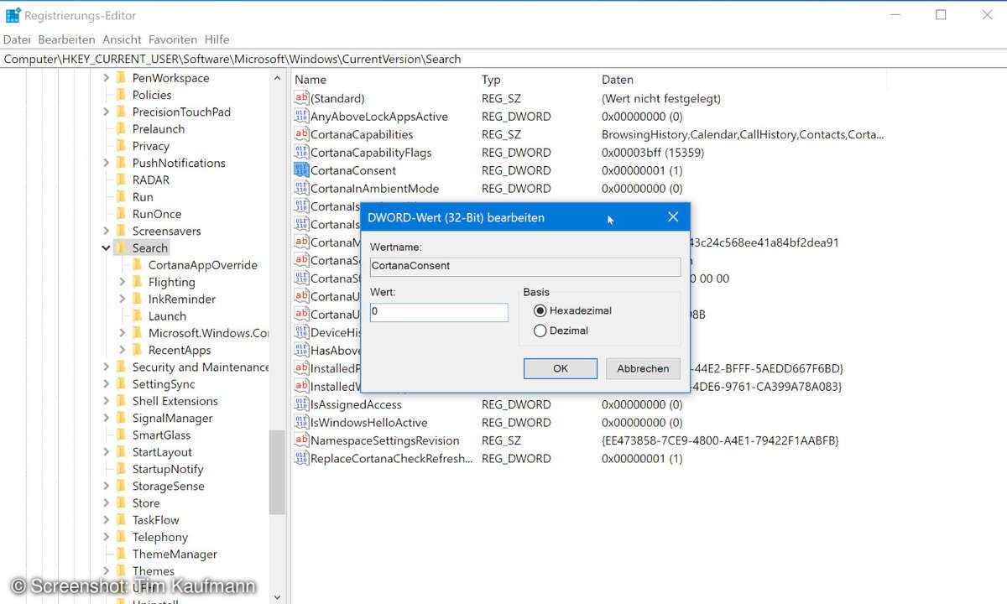Click the SmartGlass folder icon
The image size is (1007, 604).
click(122, 435)
